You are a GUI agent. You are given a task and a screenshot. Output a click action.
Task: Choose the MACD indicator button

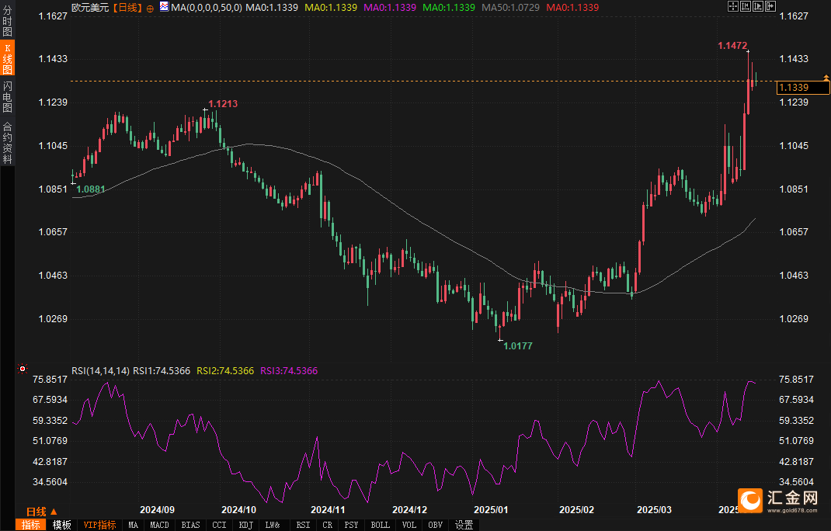[159, 525]
